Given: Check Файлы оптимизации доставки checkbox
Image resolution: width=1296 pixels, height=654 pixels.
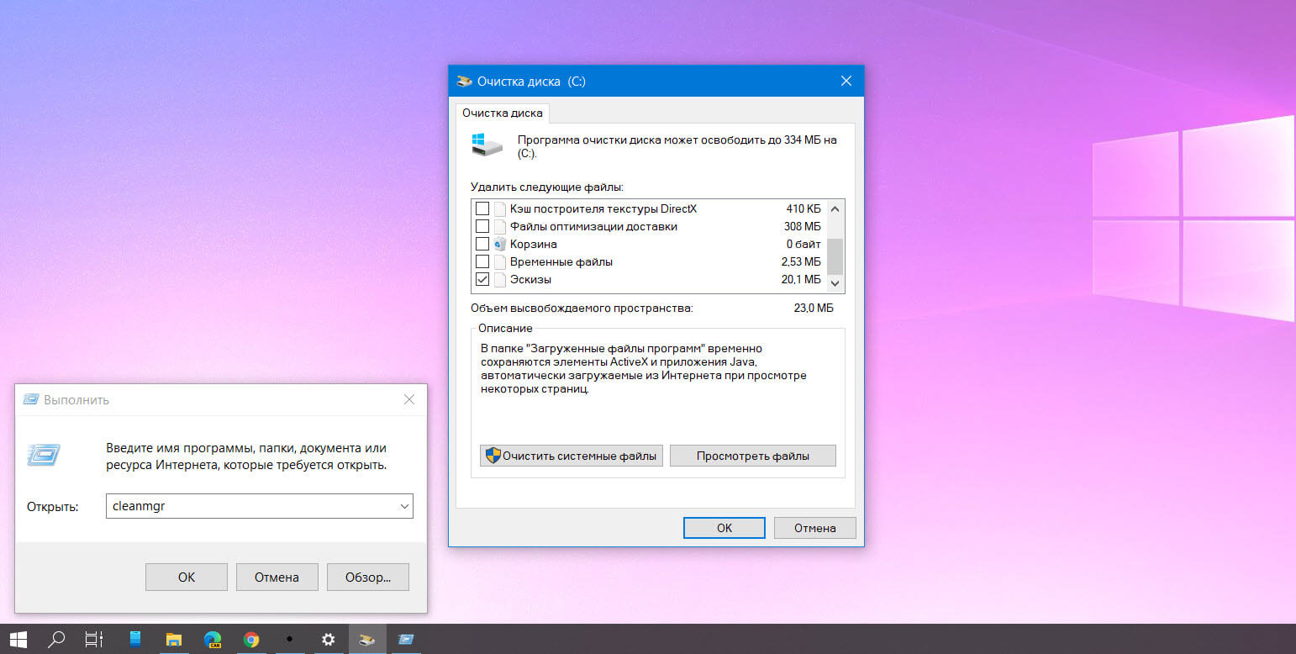Looking at the screenshot, I should 482,226.
